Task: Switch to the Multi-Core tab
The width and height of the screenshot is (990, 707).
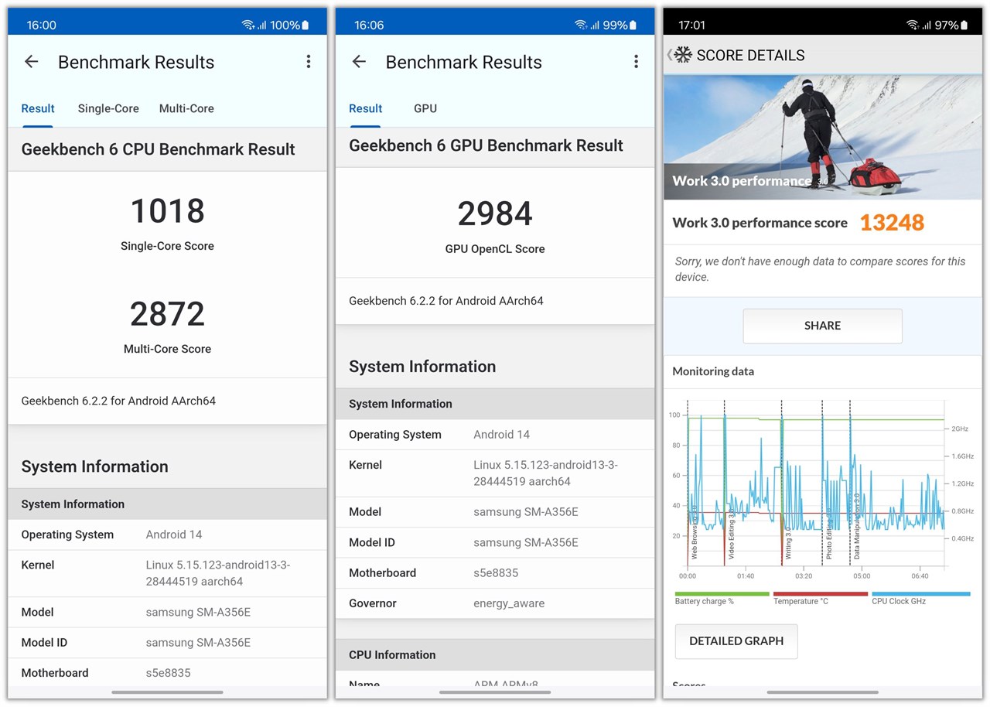Action: tap(186, 108)
